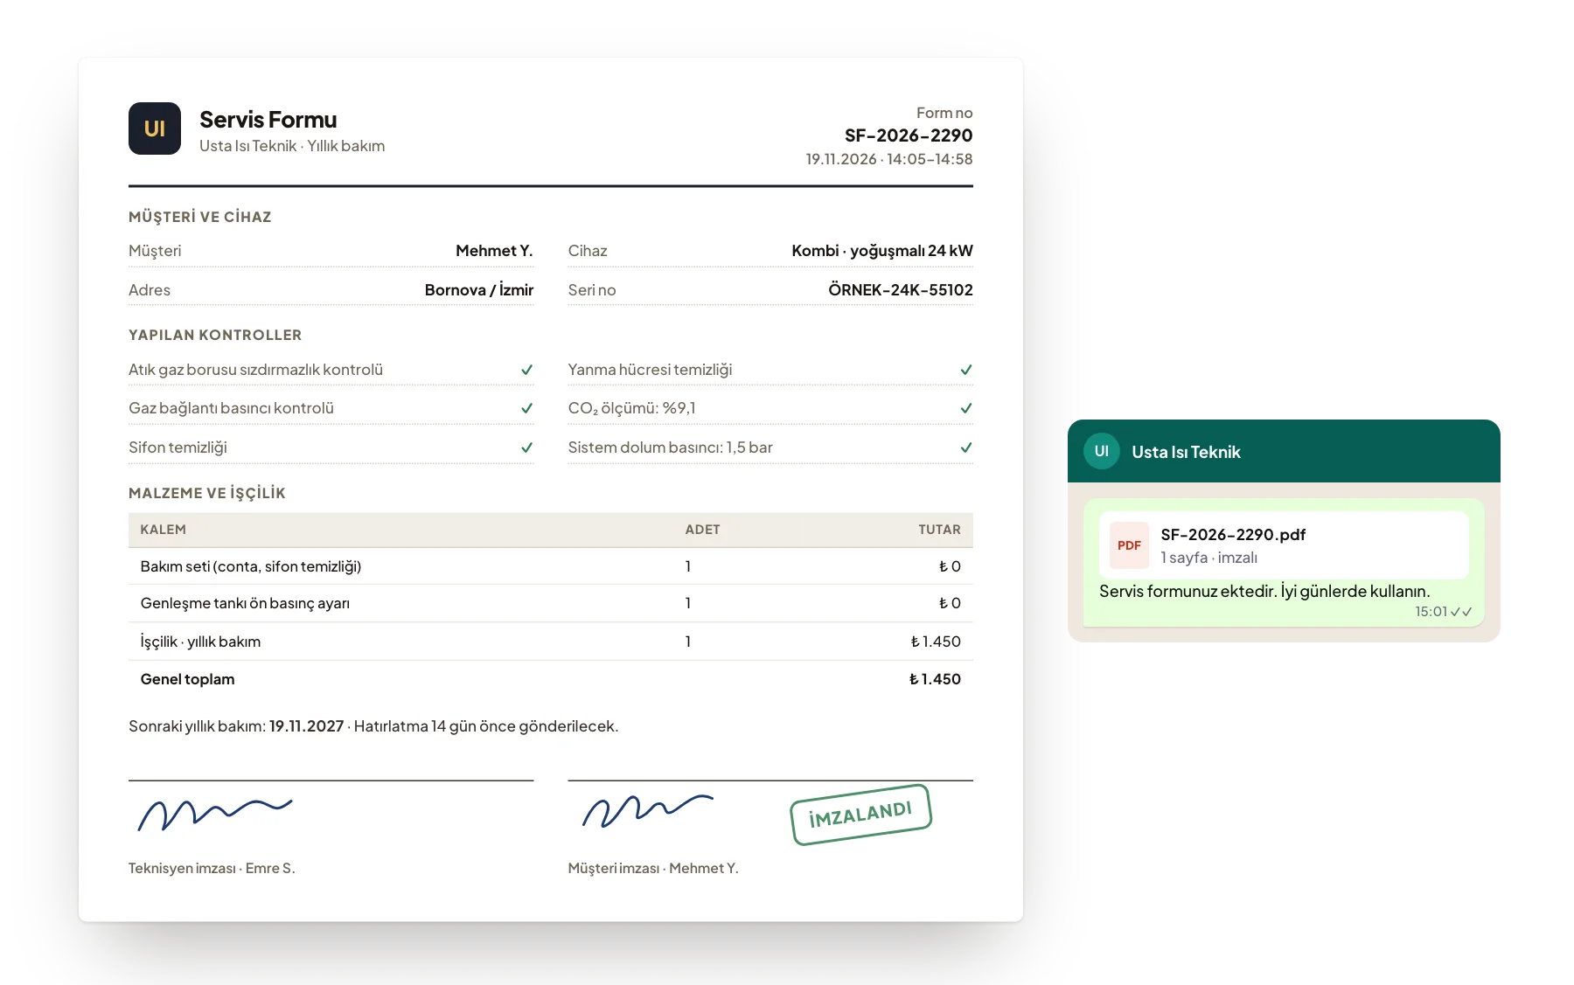Click the ADET column header
This screenshot has height=985, width=1574.
coord(702,530)
